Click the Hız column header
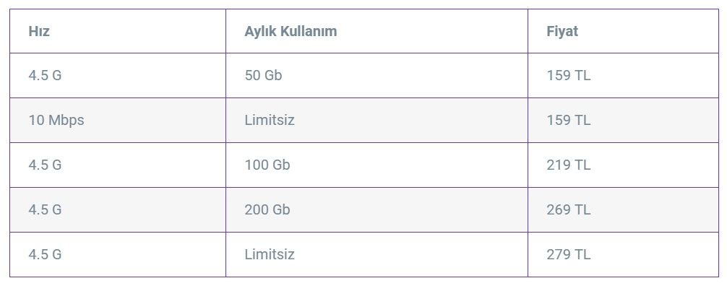The height and width of the screenshot is (286, 727). 118,31
